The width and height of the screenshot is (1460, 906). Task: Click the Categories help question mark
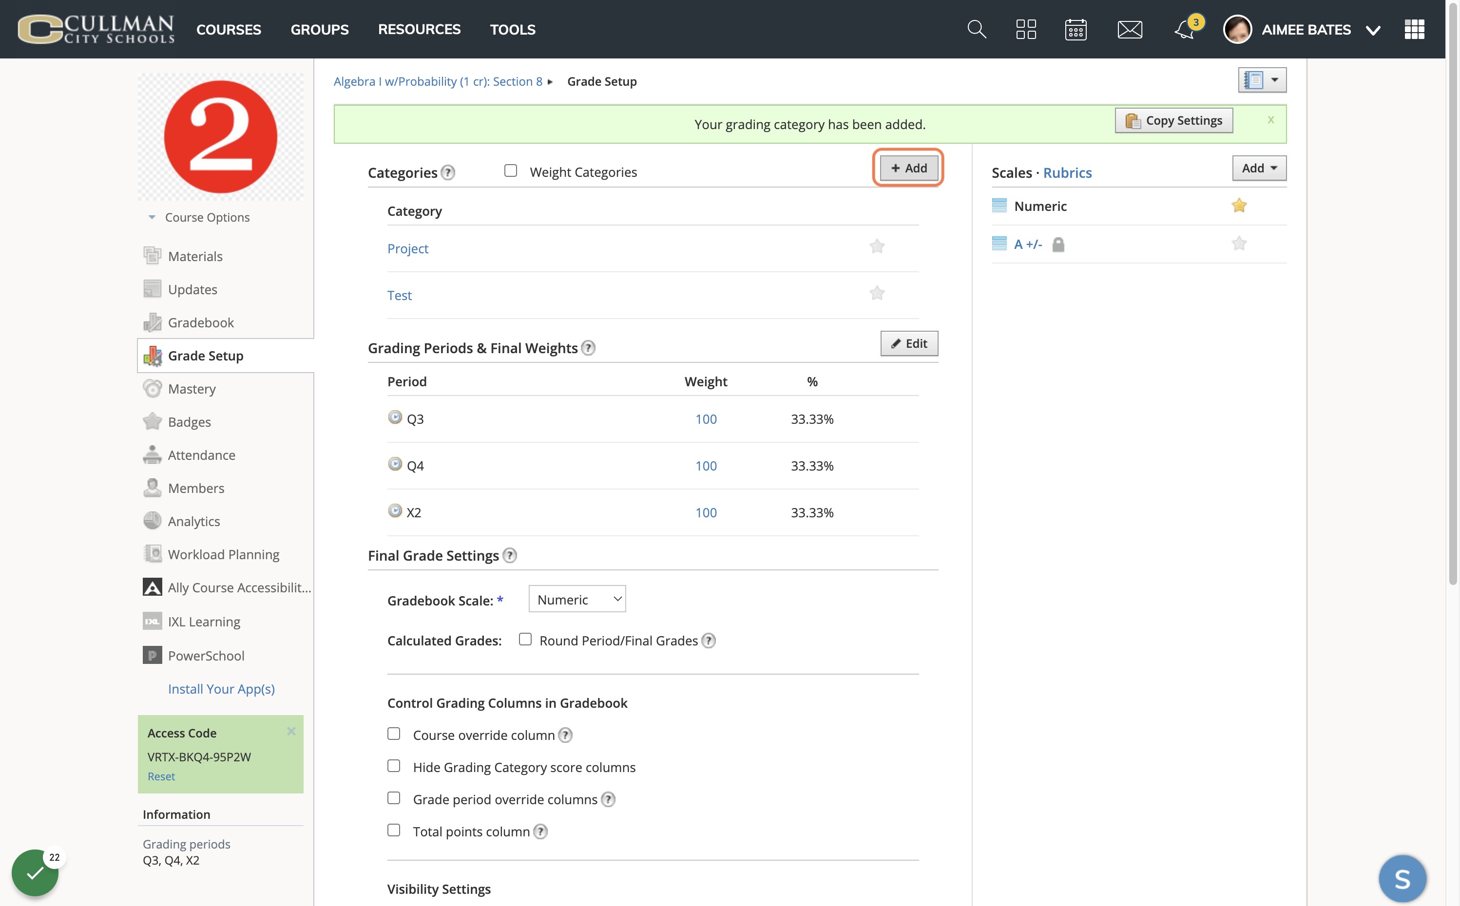click(x=448, y=172)
